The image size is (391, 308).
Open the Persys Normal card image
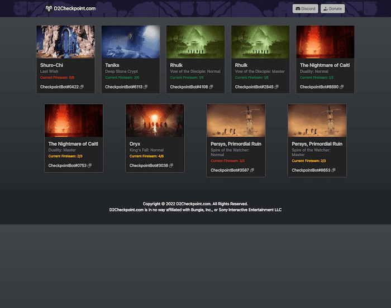236,121
